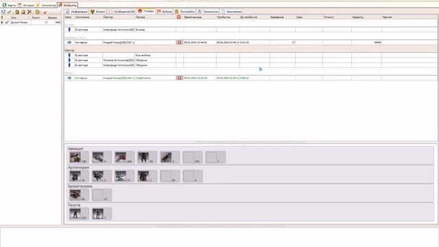Sort by the Приказ column header
The width and height of the screenshot is (439, 247).
(156, 17)
